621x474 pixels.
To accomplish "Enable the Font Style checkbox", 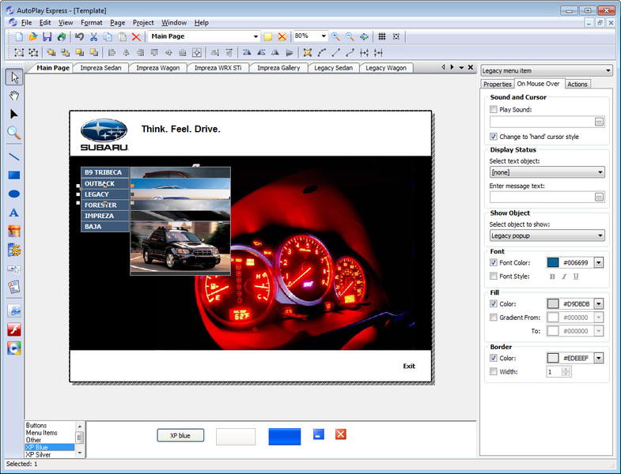I will coord(493,276).
